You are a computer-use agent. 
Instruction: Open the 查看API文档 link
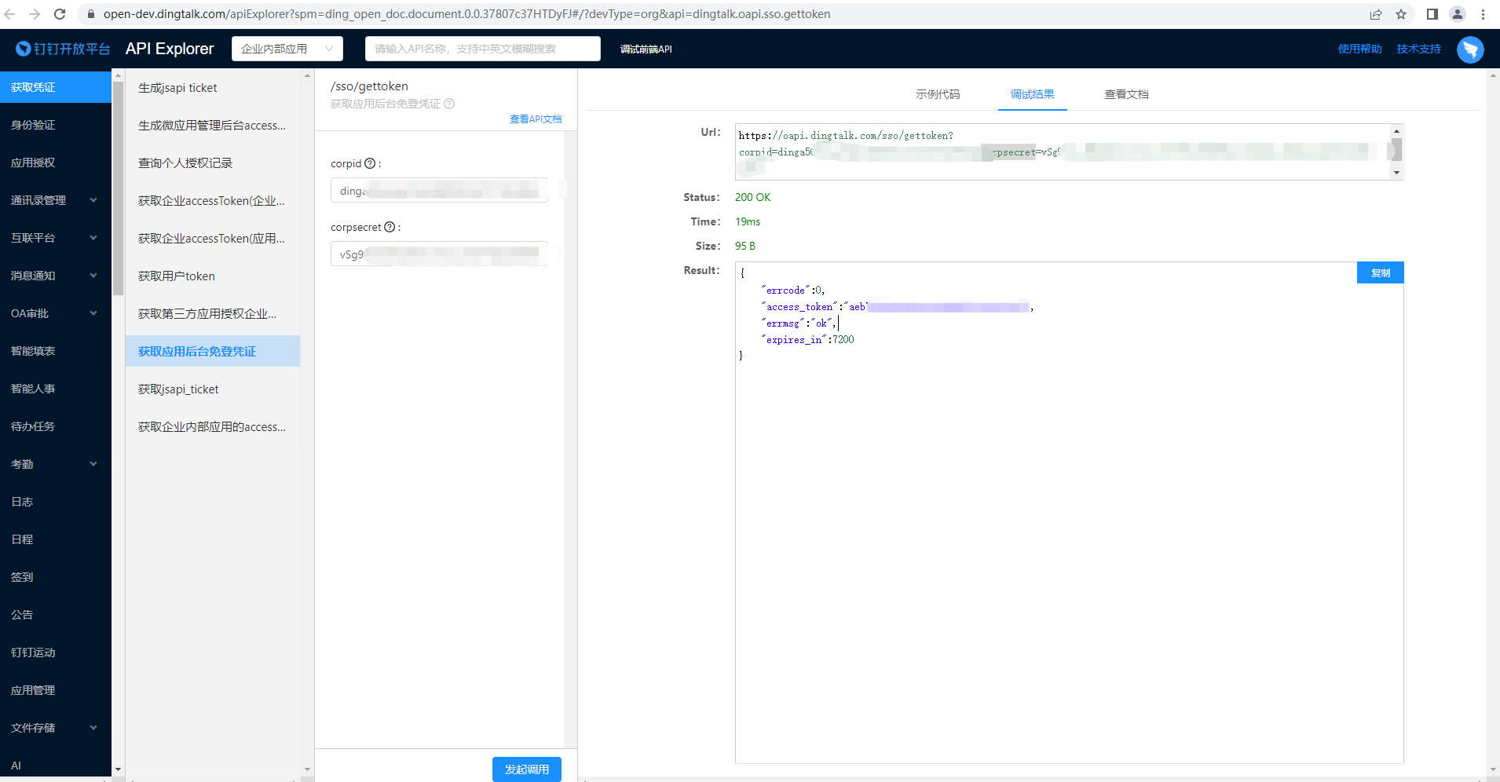point(536,119)
